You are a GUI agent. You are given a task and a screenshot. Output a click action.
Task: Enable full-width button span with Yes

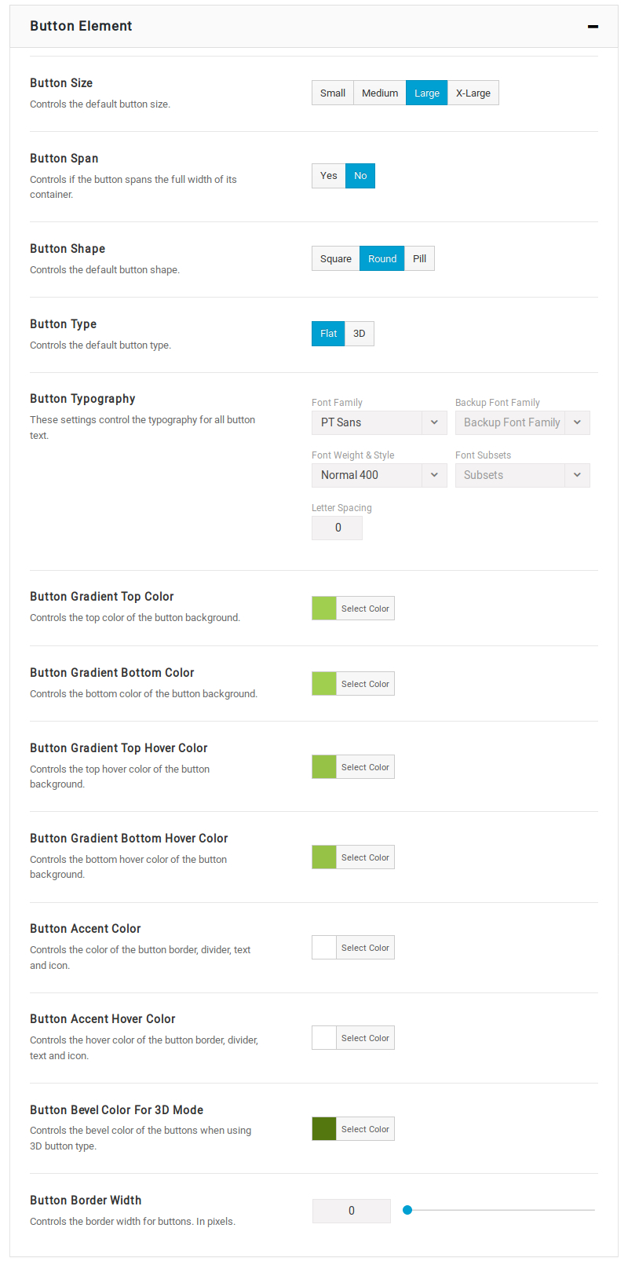tap(329, 176)
